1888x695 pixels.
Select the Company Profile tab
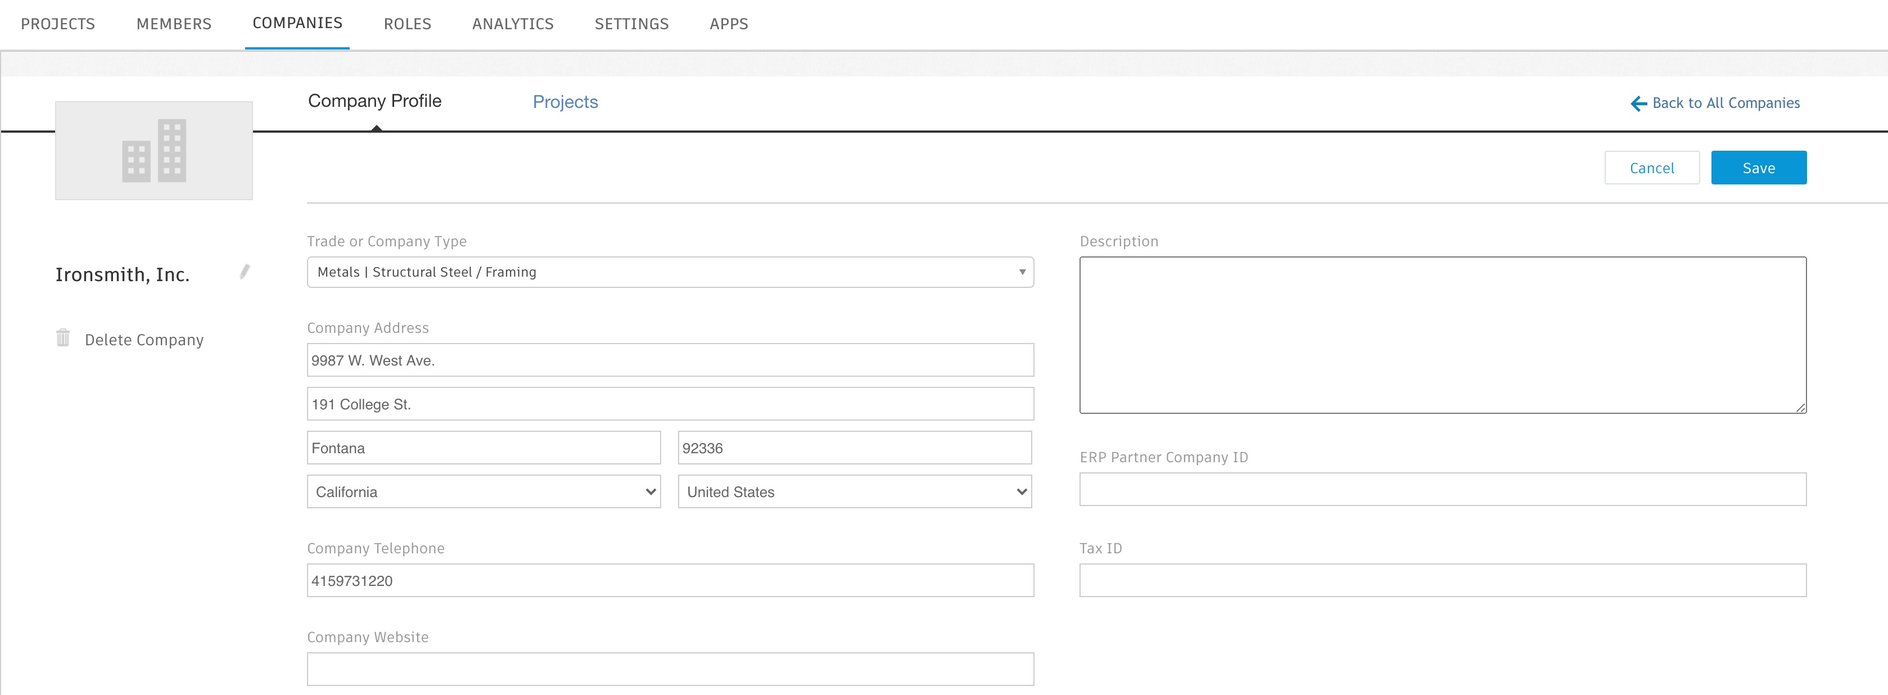tap(374, 101)
